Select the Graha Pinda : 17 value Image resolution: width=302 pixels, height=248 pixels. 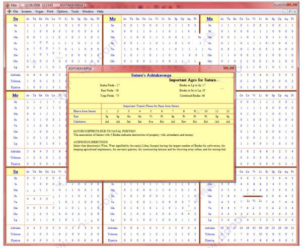(110, 85)
